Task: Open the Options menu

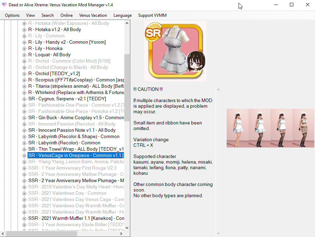Action: pyautogui.click(x=12, y=15)
